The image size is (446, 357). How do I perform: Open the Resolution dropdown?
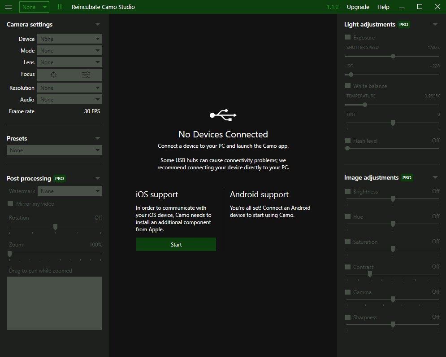tap(69, 88)
